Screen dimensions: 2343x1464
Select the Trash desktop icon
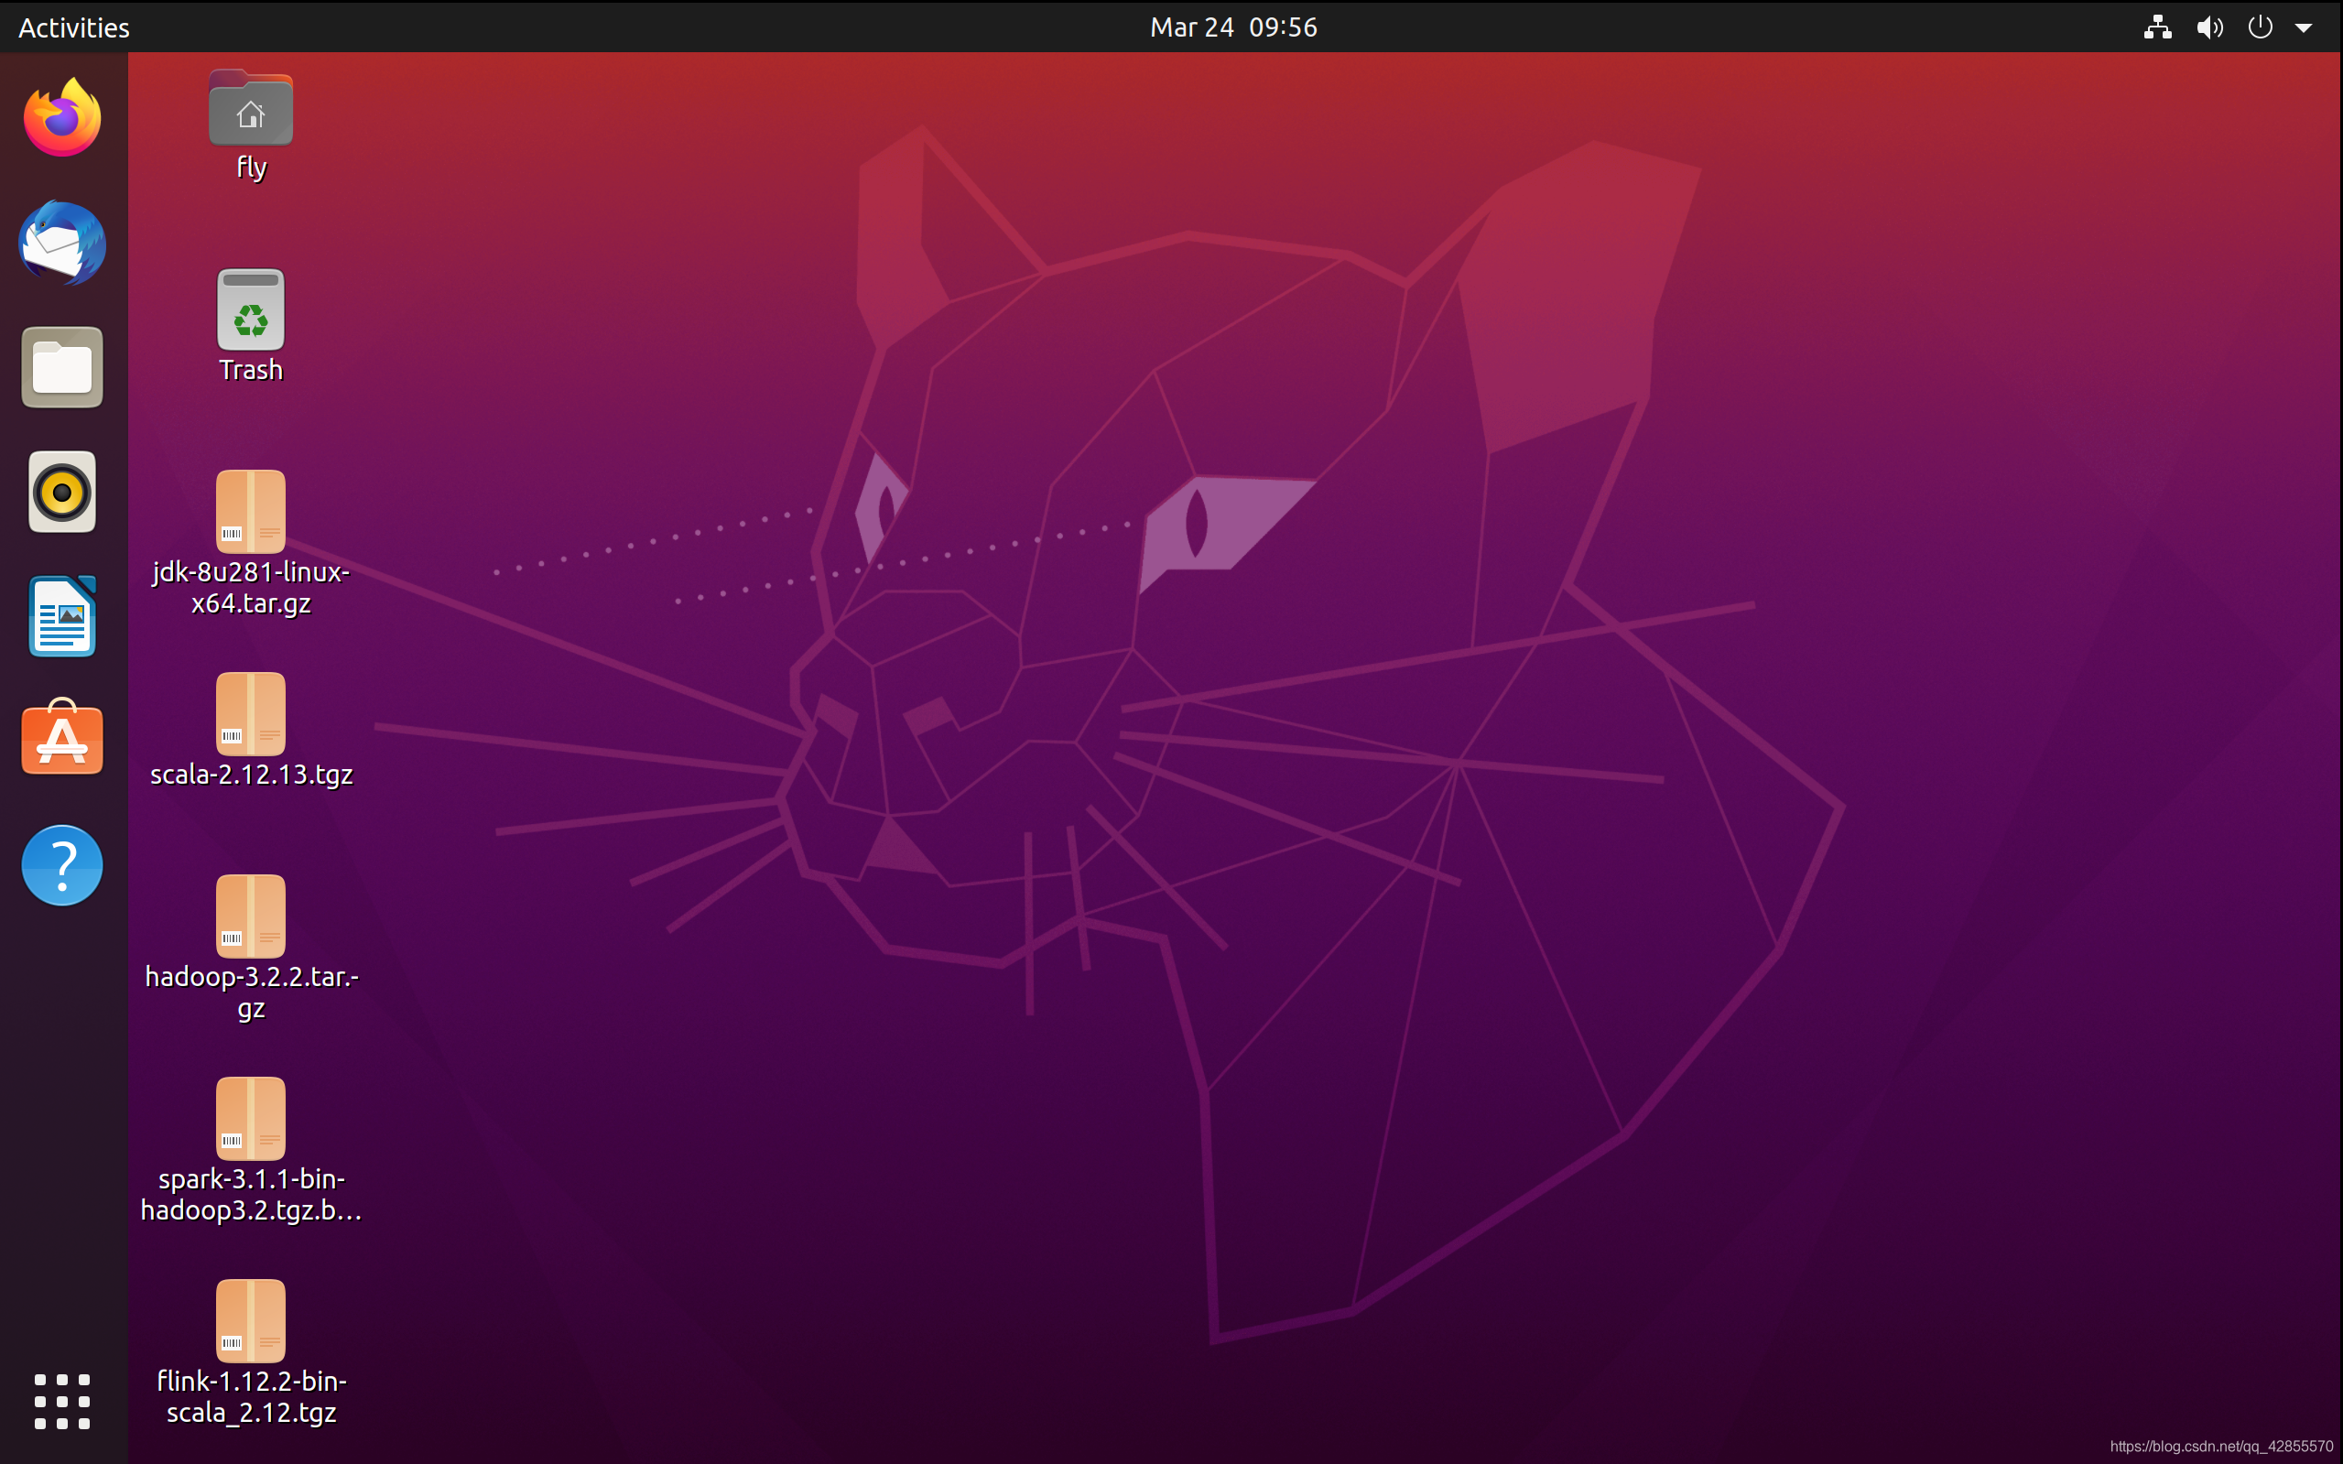pos(251,310)
